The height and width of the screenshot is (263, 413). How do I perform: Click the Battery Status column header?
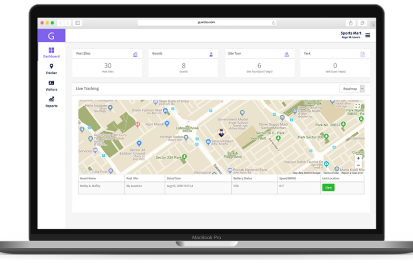pyautogui.click(x=242, y=178)
